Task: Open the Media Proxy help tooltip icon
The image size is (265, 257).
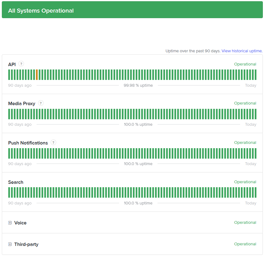Action: (x=41, y=103)
